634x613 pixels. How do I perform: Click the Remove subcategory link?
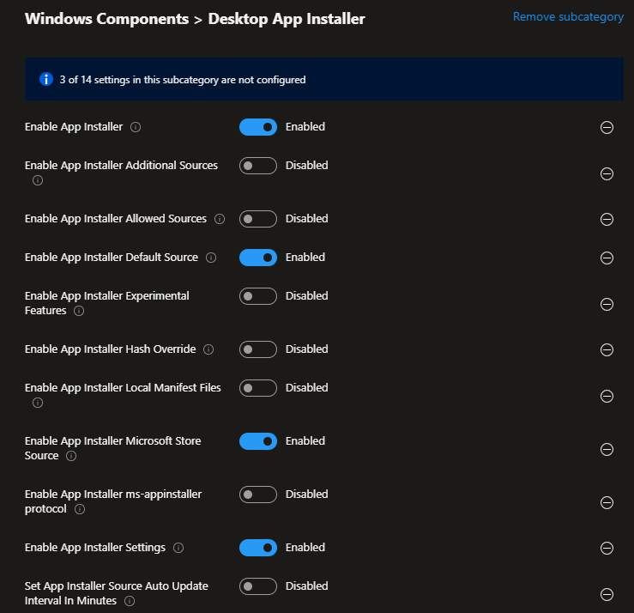point(568,16)
